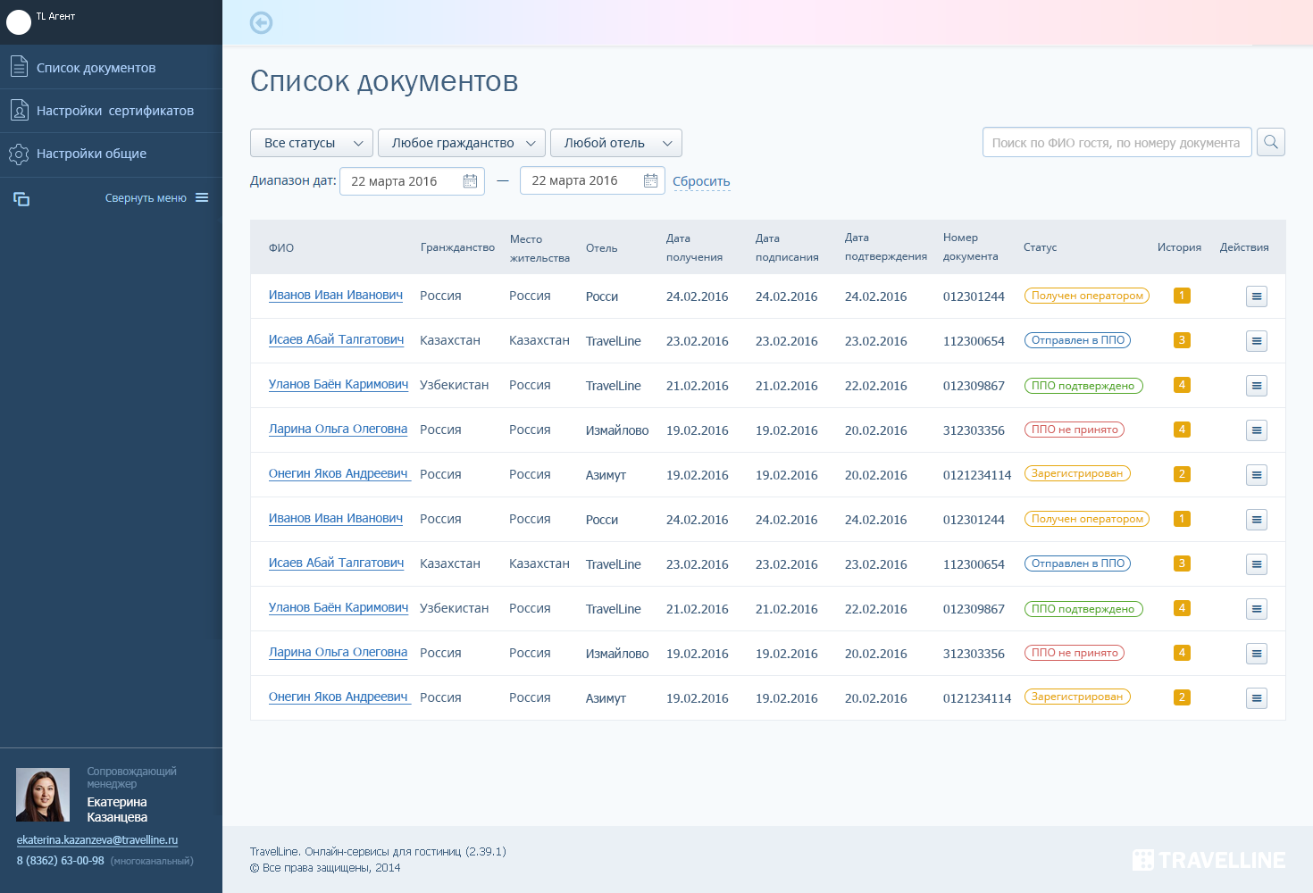Click the Номер документа column header
This screenshot has height=893, width=1313.
click(x=971, y=247)
